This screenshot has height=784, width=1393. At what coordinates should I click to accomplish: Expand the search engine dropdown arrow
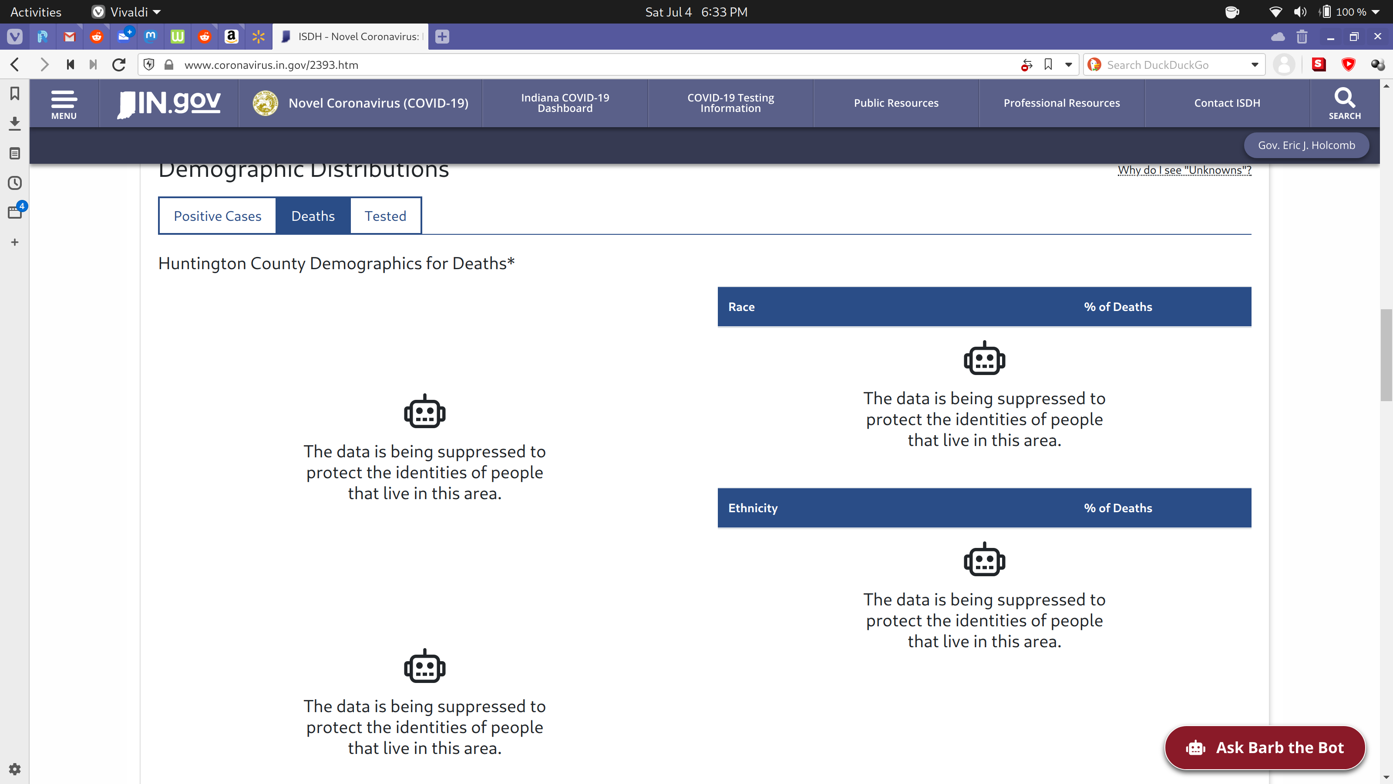pyautogui.click(x=1255, y=65)
